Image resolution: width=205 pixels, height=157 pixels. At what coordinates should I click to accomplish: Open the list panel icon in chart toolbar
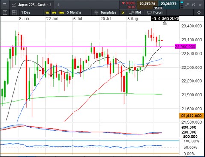tap(5, 12)
